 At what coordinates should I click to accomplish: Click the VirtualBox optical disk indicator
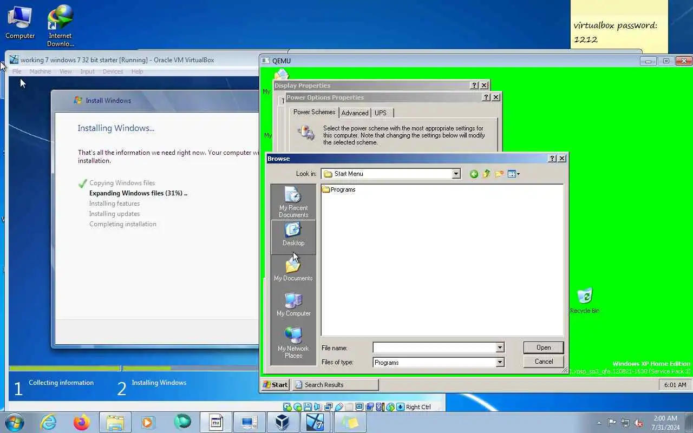click(298, 407)
